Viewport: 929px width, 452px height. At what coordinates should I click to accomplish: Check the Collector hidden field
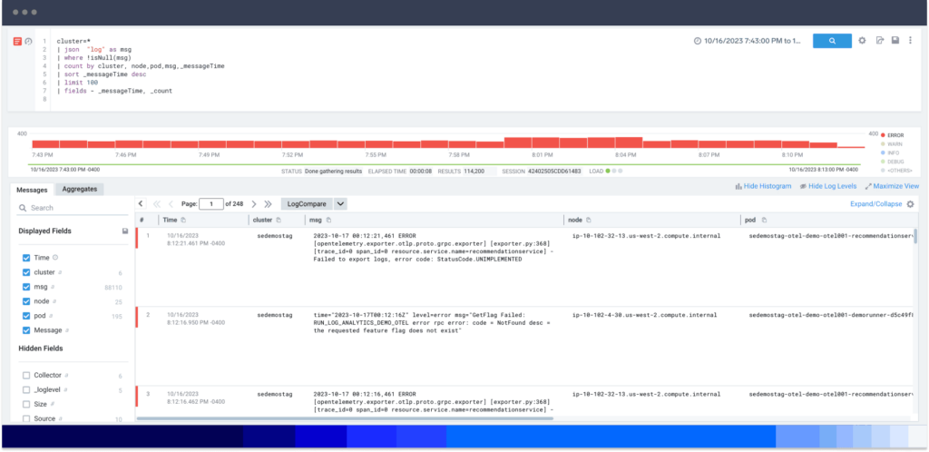[26, 375]
